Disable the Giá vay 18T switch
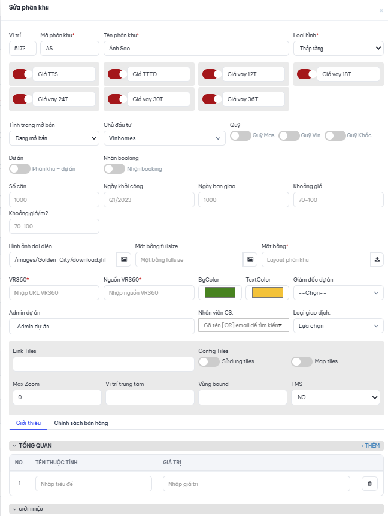 click(307, 74)
